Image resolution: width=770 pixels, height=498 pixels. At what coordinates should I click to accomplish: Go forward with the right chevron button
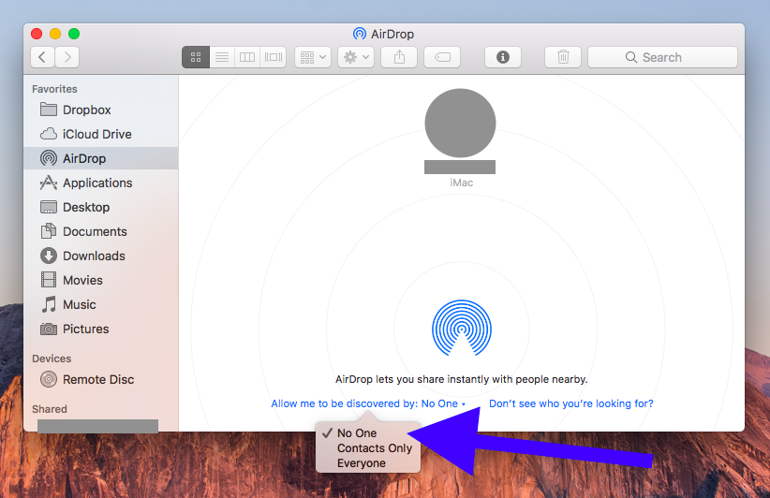point(67,57)
